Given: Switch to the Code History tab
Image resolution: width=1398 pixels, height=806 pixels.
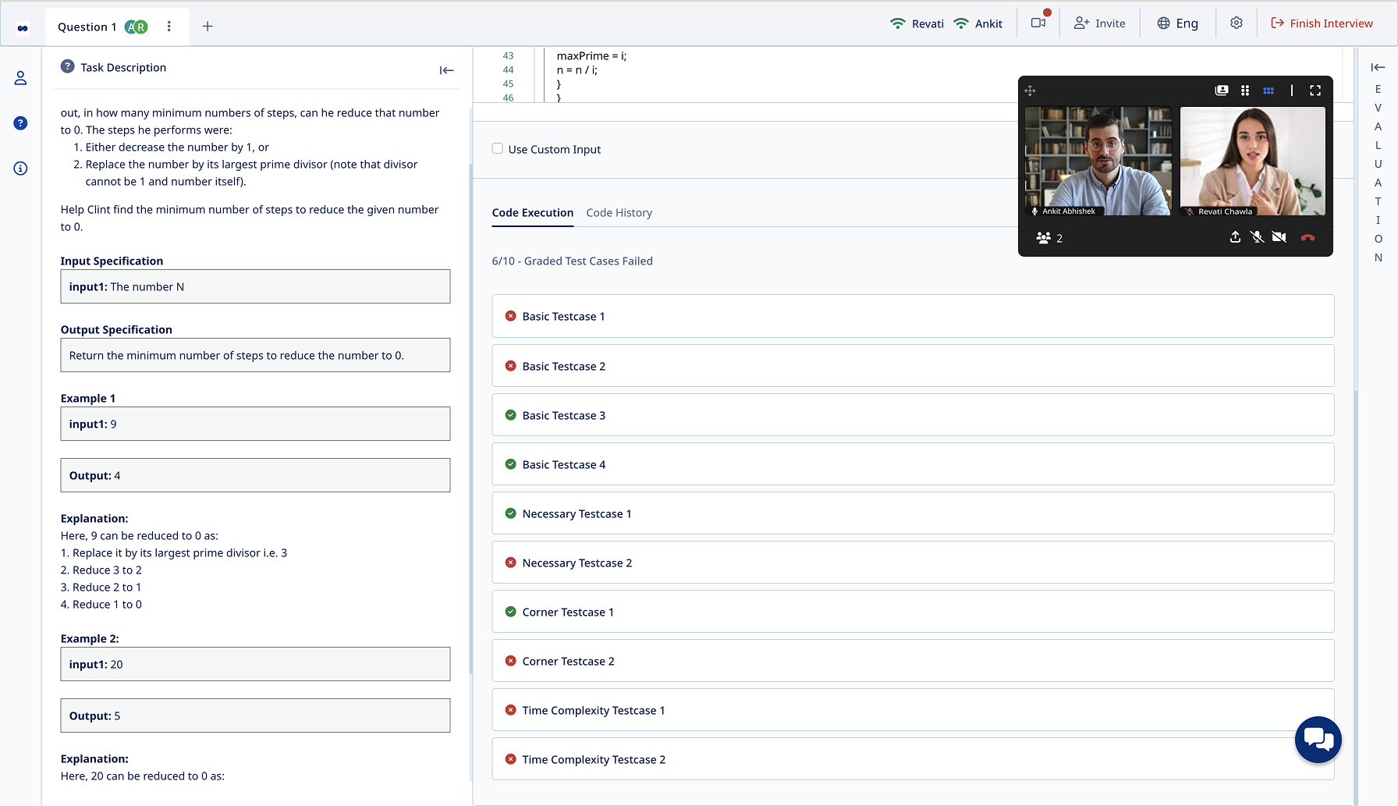Looking at the screenshot, I should pos(619,212).
